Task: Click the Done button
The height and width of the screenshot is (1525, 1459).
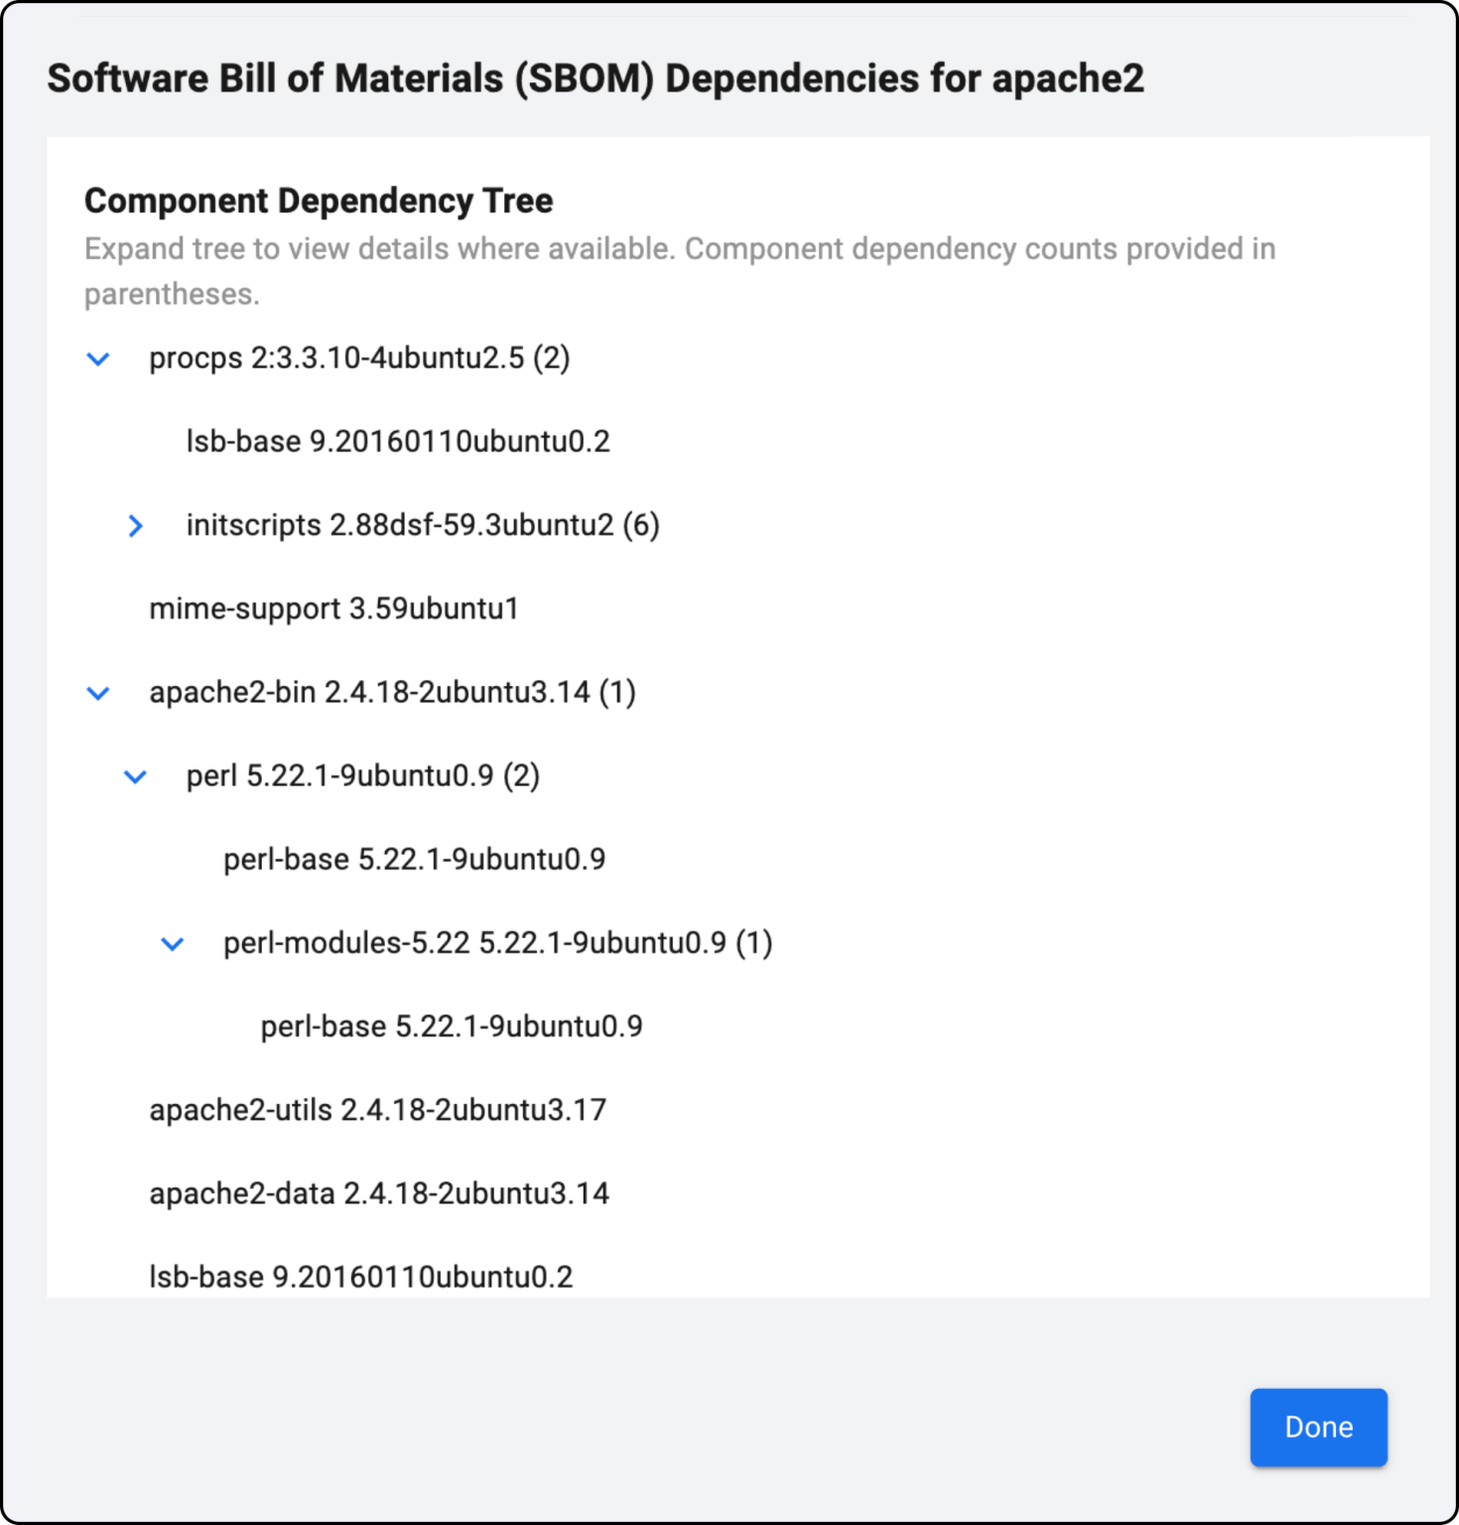Action: (1317, 1427)
